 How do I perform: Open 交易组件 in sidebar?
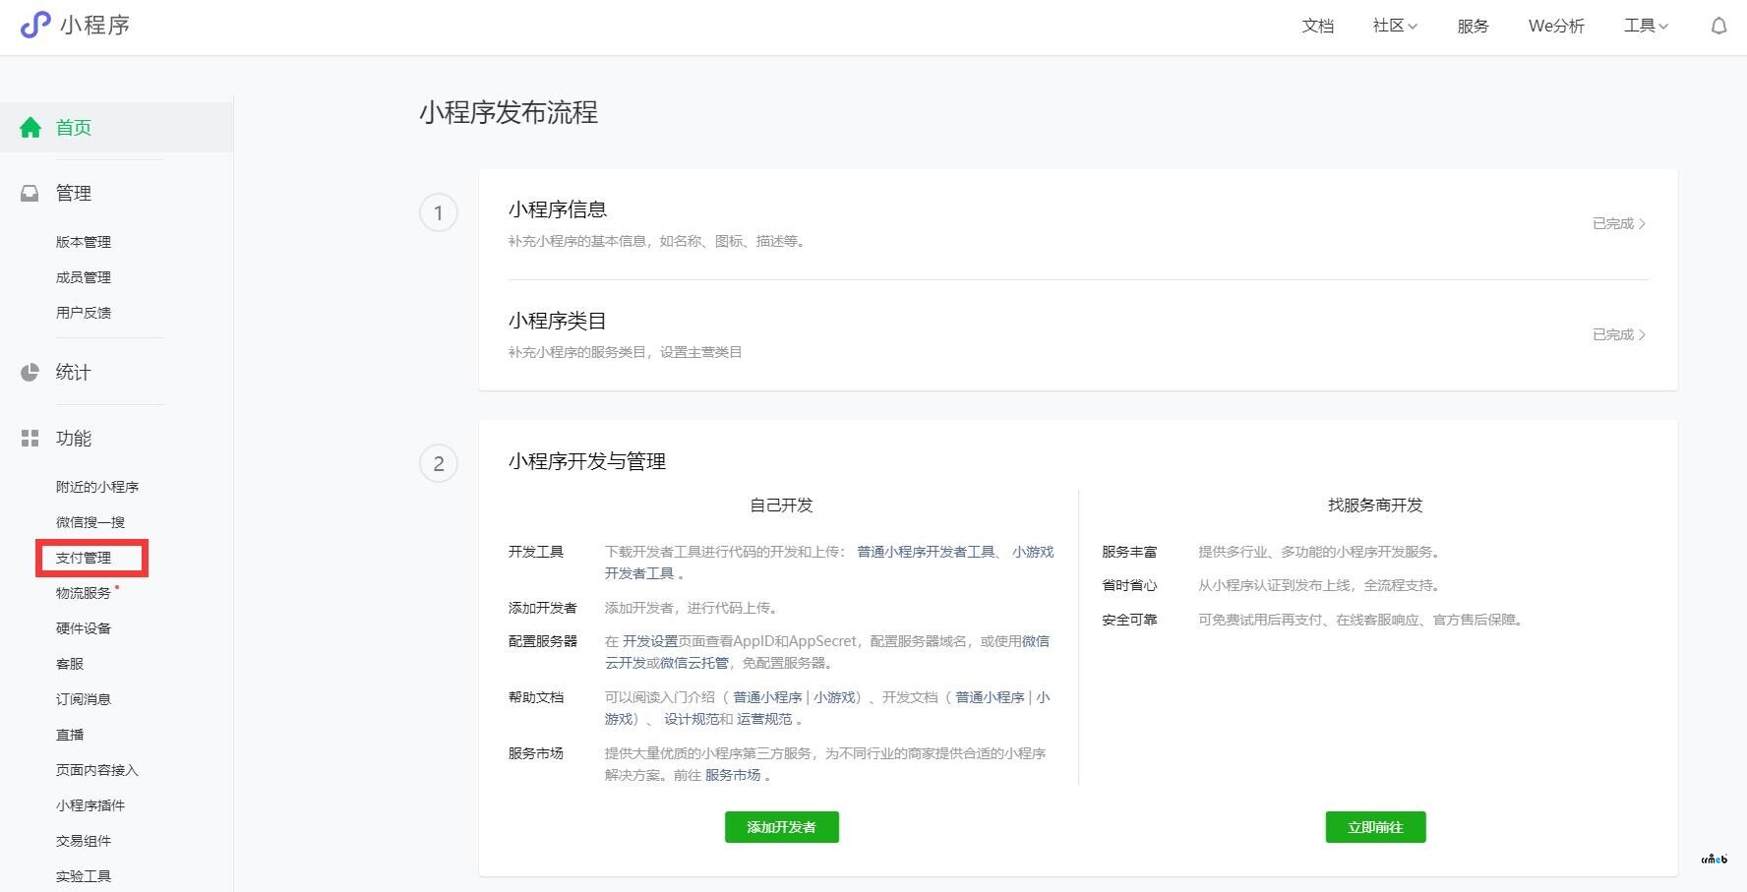(84, 841)
